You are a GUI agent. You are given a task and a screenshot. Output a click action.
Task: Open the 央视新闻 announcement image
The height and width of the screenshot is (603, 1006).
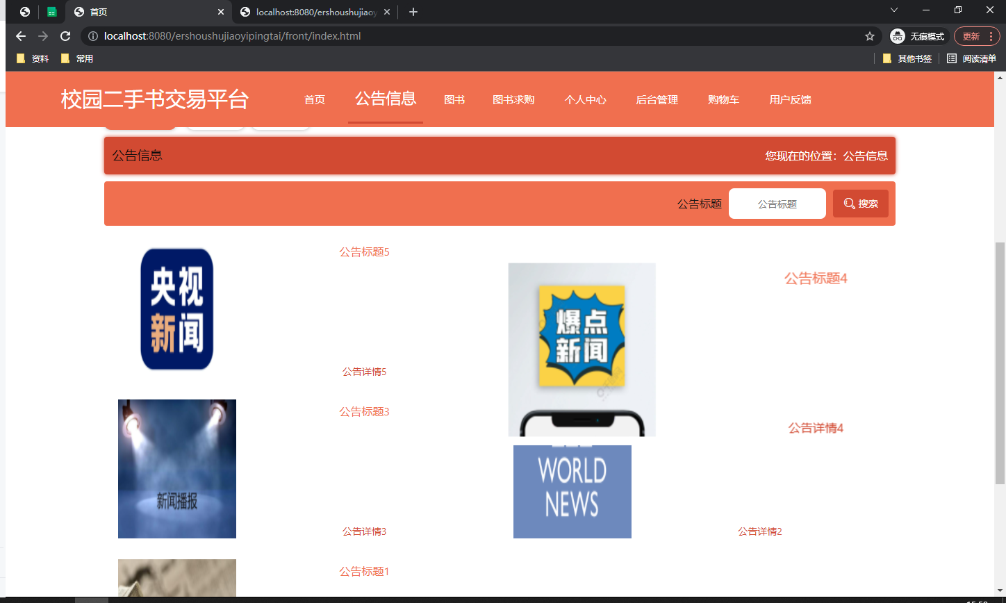(177, 309)
